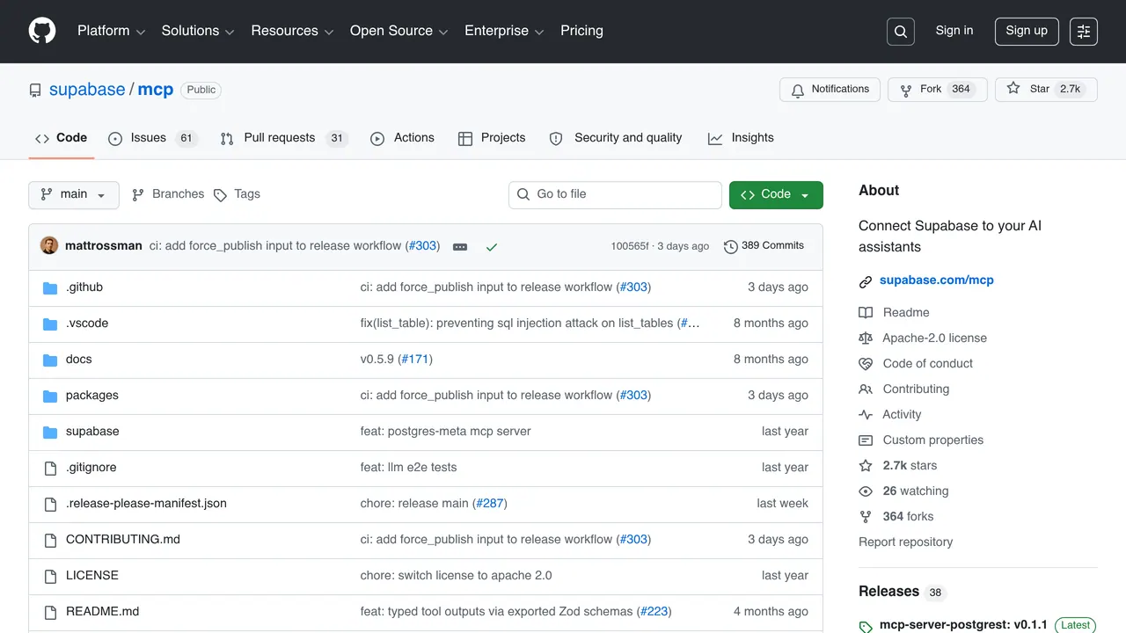View the green check status on the latest commit
The image size is (1126, 633).
[492, 247]
